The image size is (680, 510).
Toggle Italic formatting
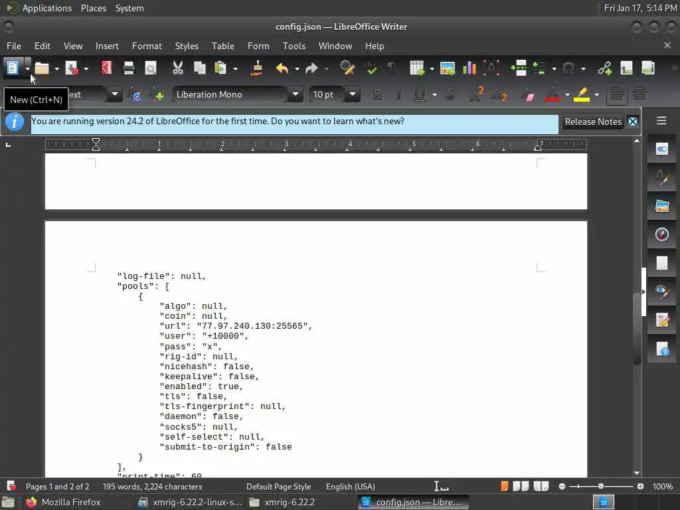click(398, 94)
